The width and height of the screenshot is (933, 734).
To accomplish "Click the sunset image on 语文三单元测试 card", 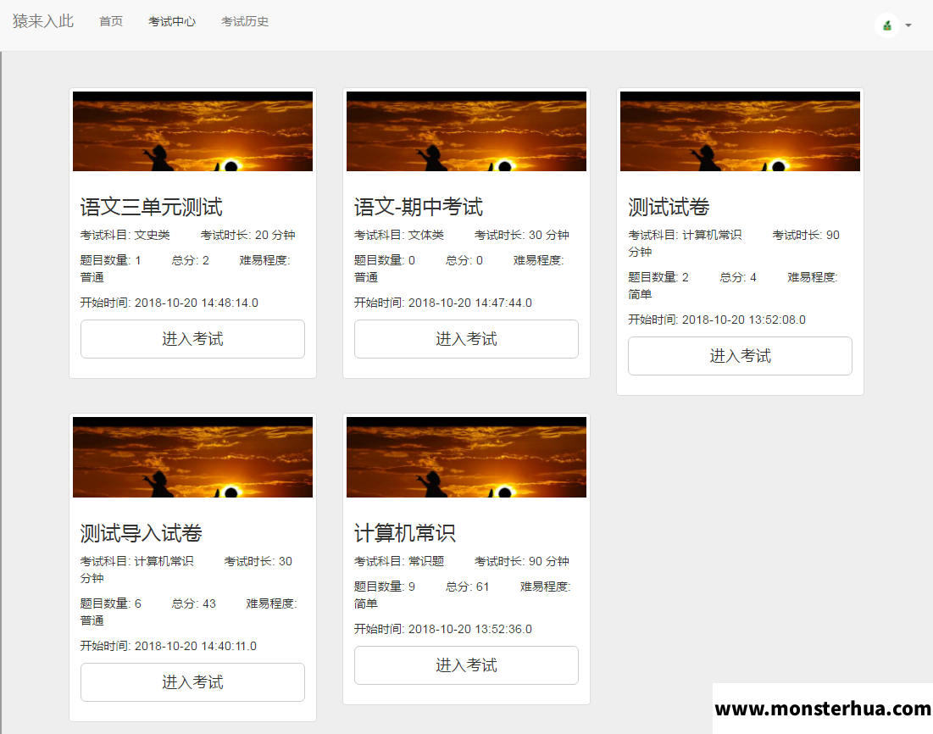I will (x=193, y=131).
